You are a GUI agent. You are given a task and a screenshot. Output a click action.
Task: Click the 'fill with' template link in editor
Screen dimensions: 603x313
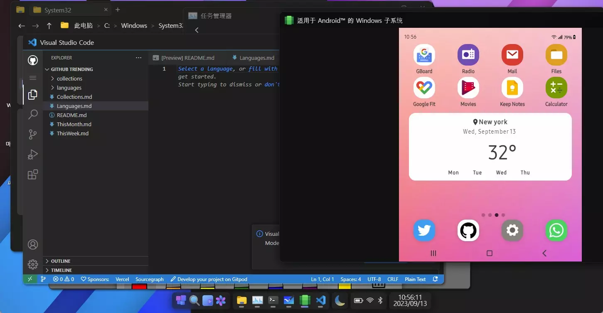click(263, 68)
